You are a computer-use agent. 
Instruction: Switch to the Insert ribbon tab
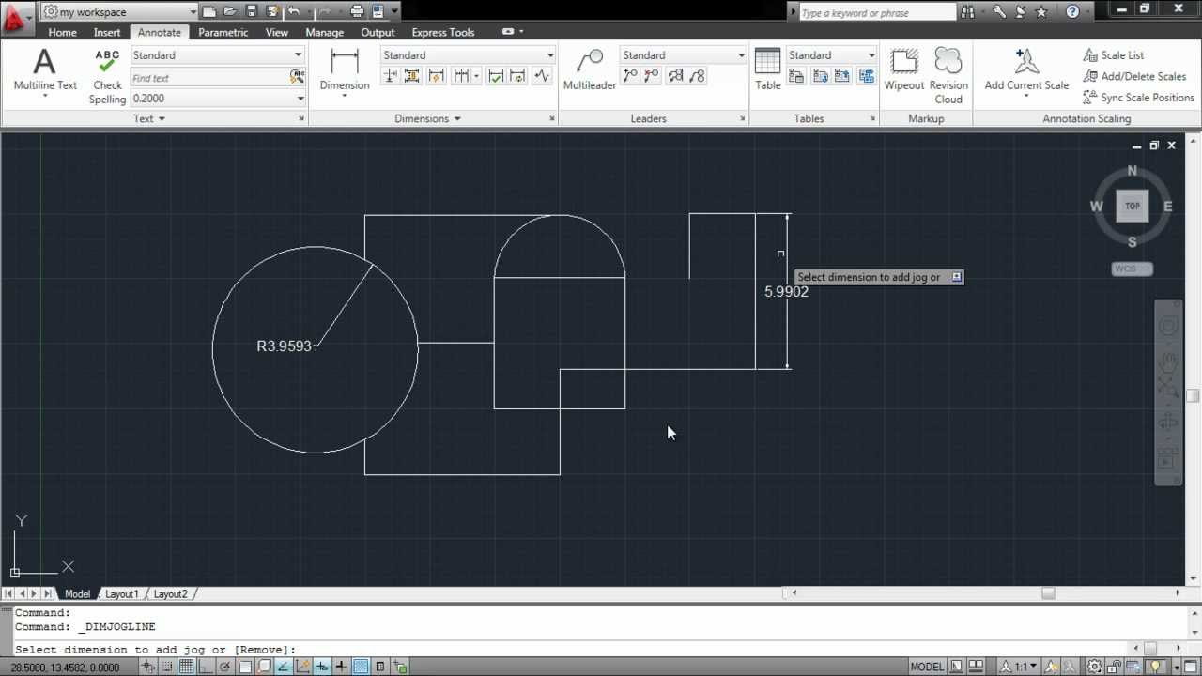pos(107,32)
